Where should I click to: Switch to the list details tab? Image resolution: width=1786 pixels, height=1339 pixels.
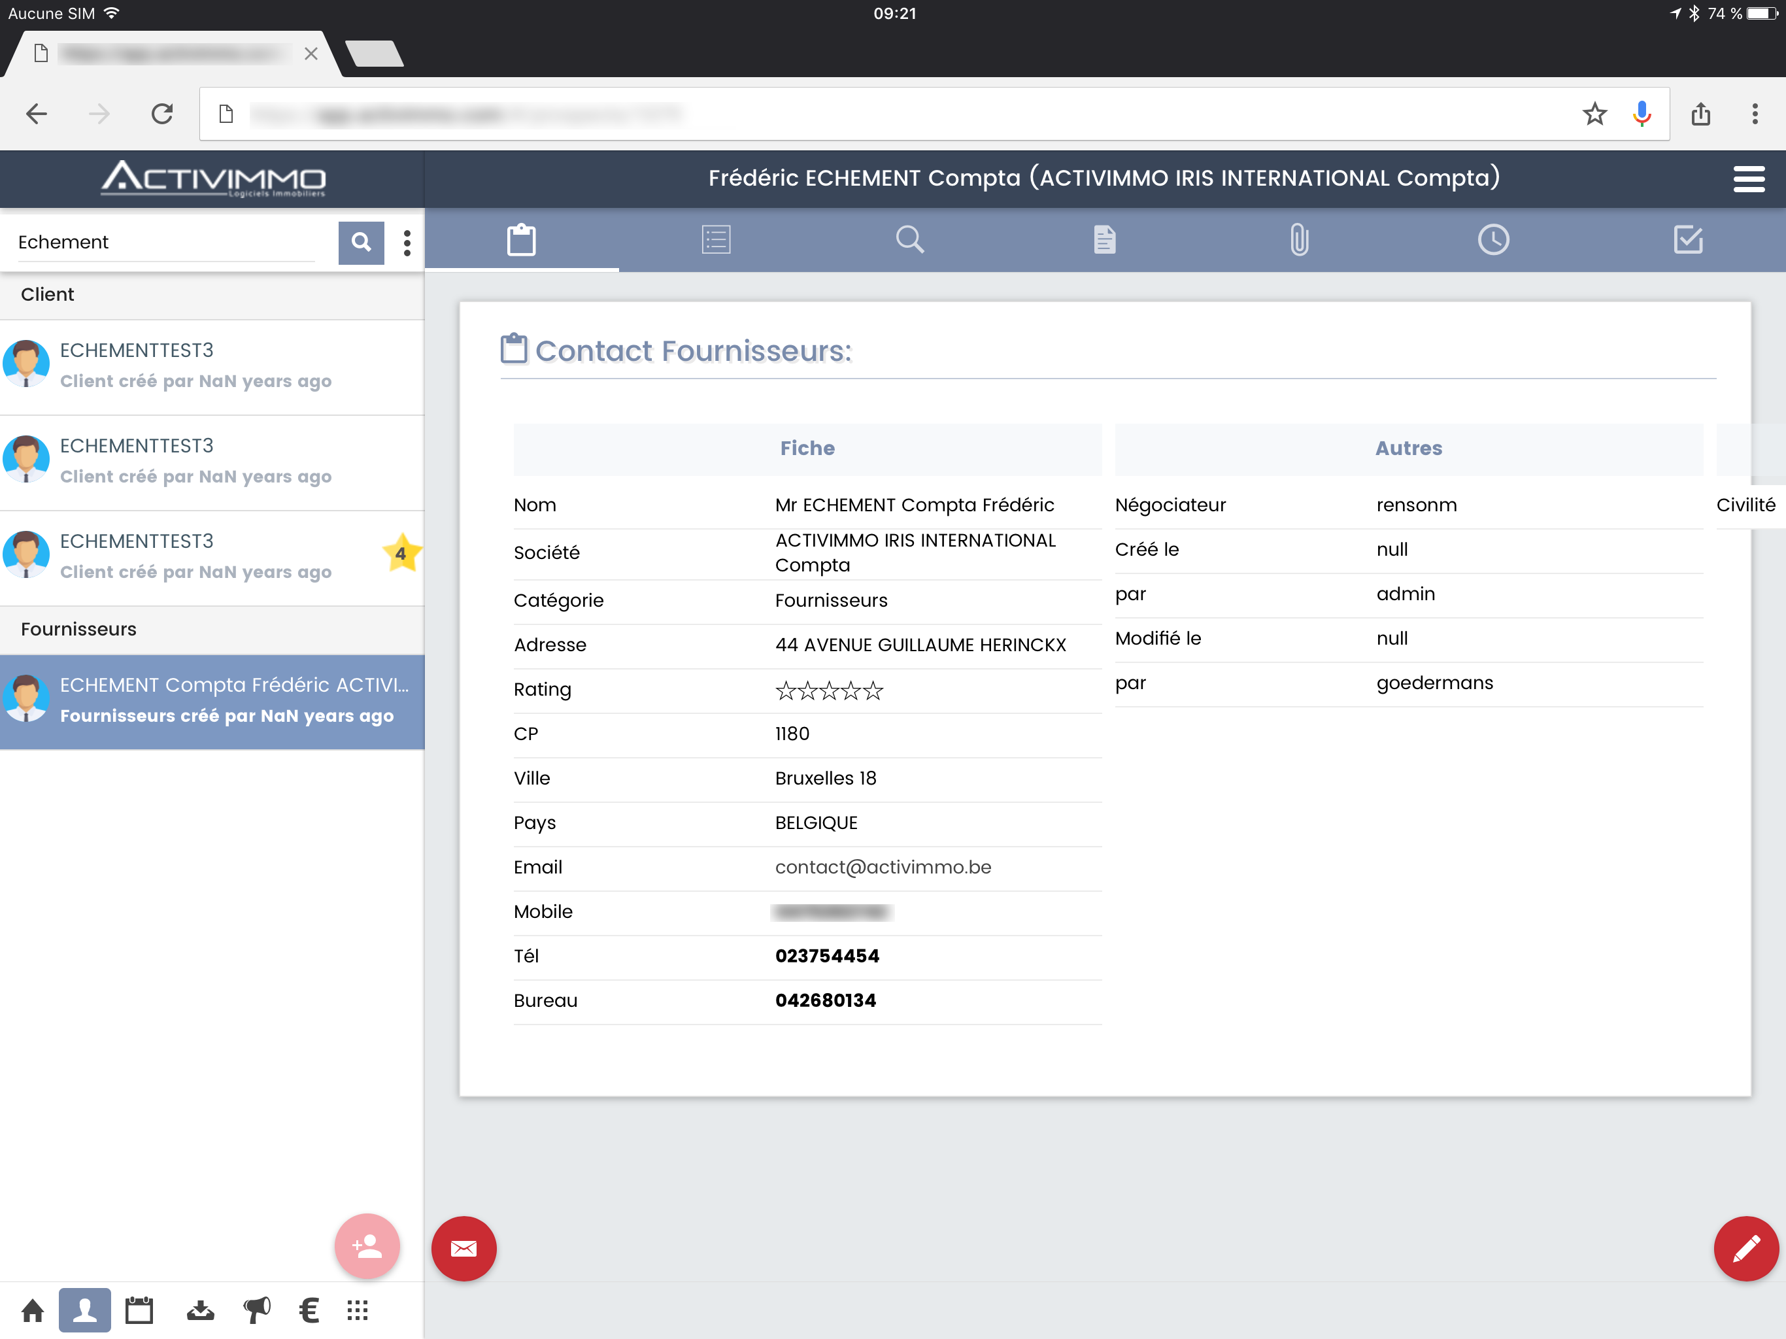point(715,240)
